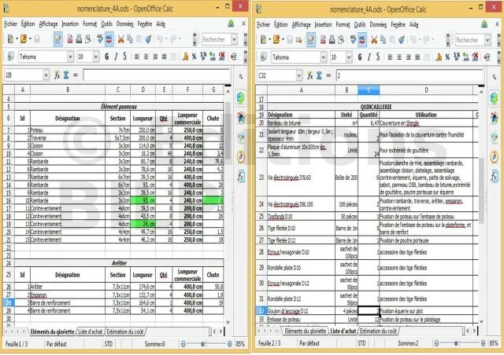Open the Données menu in the left window
The image size is (504, 355).
(124, 24)
